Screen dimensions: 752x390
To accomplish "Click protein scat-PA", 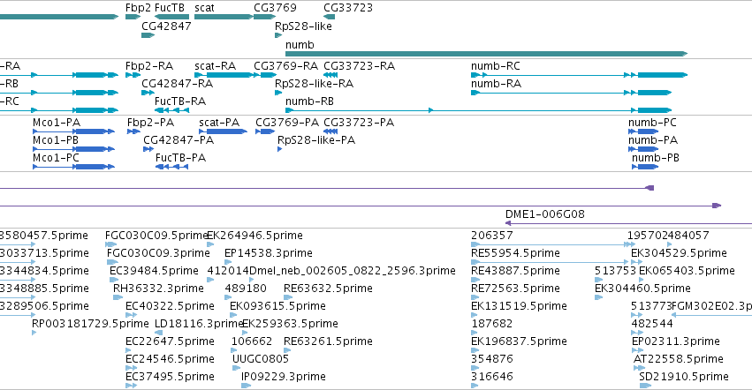I will (x=223, y=131).
